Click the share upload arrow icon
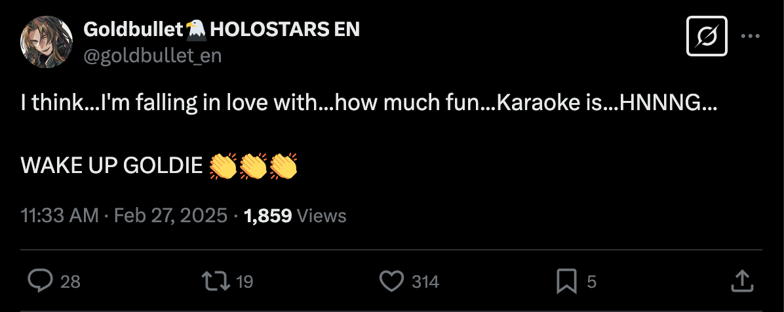This screenshot has width=784, height=312. point(741,282)
